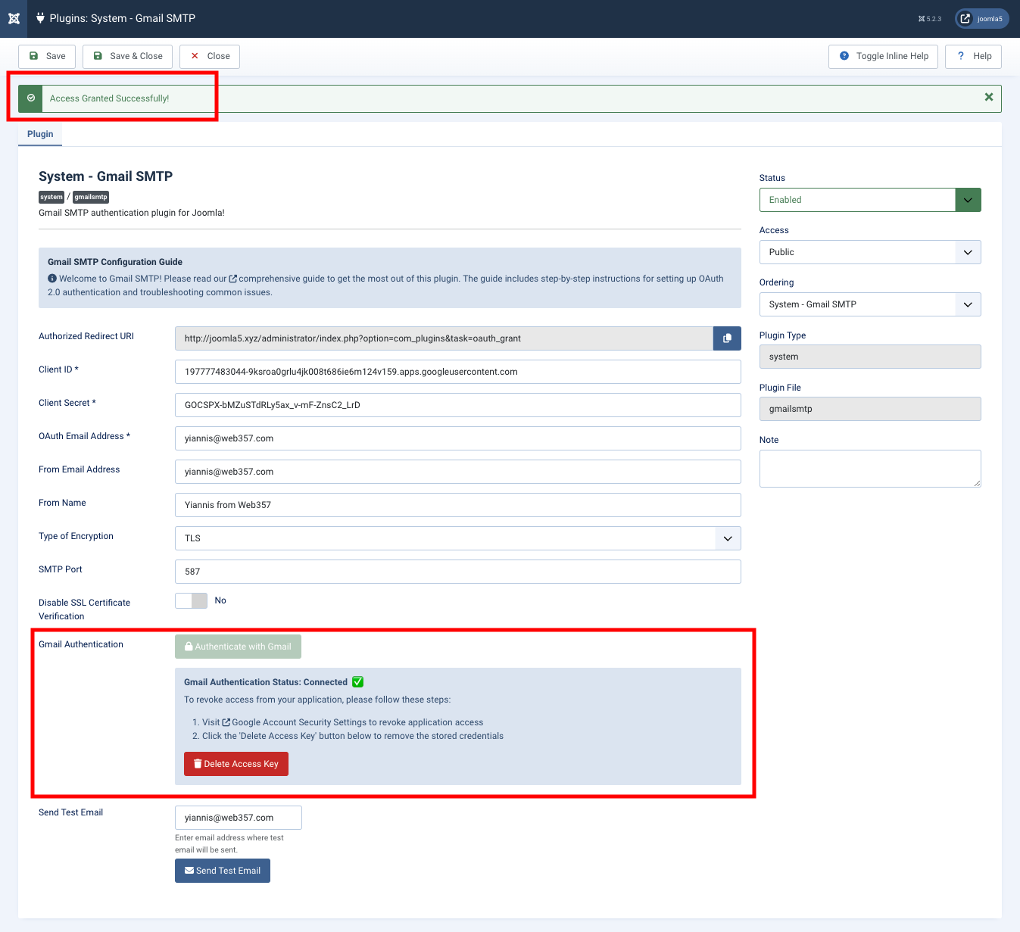This screenshot has height=932, width=1020.
Task: Open the Access dropdown showing Public
Action: coord(870,252)
